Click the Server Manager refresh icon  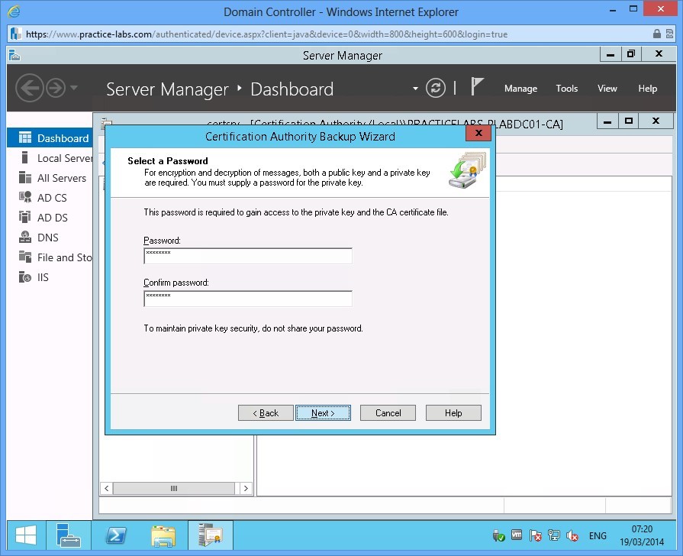[436, 88]
